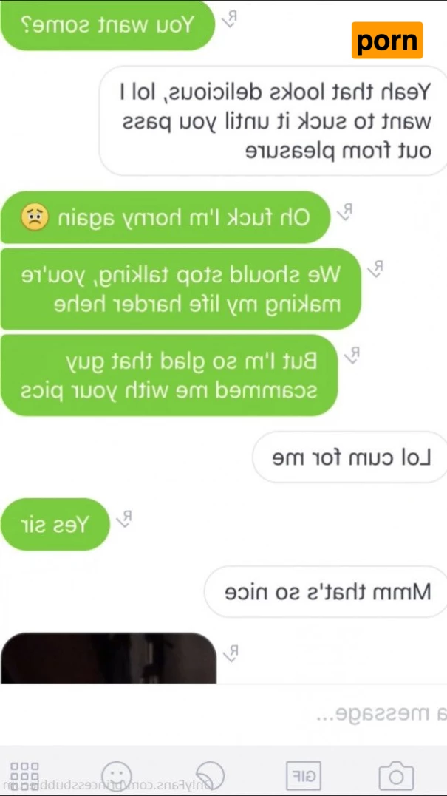The width and height of the screenshot is (447, 796).
Task: Open the sticker picker
Action: (210, 774)
